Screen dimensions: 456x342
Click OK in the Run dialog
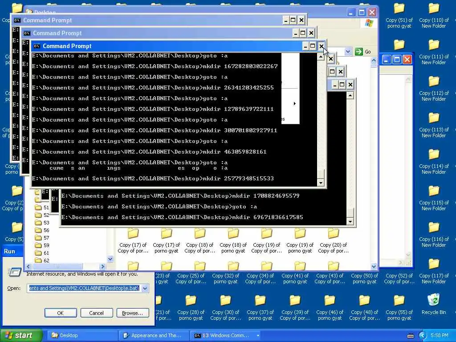[61, 313]
